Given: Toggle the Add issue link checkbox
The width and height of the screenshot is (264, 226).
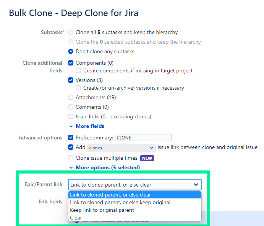Looking at the screenshot, I should pos(71,147).
